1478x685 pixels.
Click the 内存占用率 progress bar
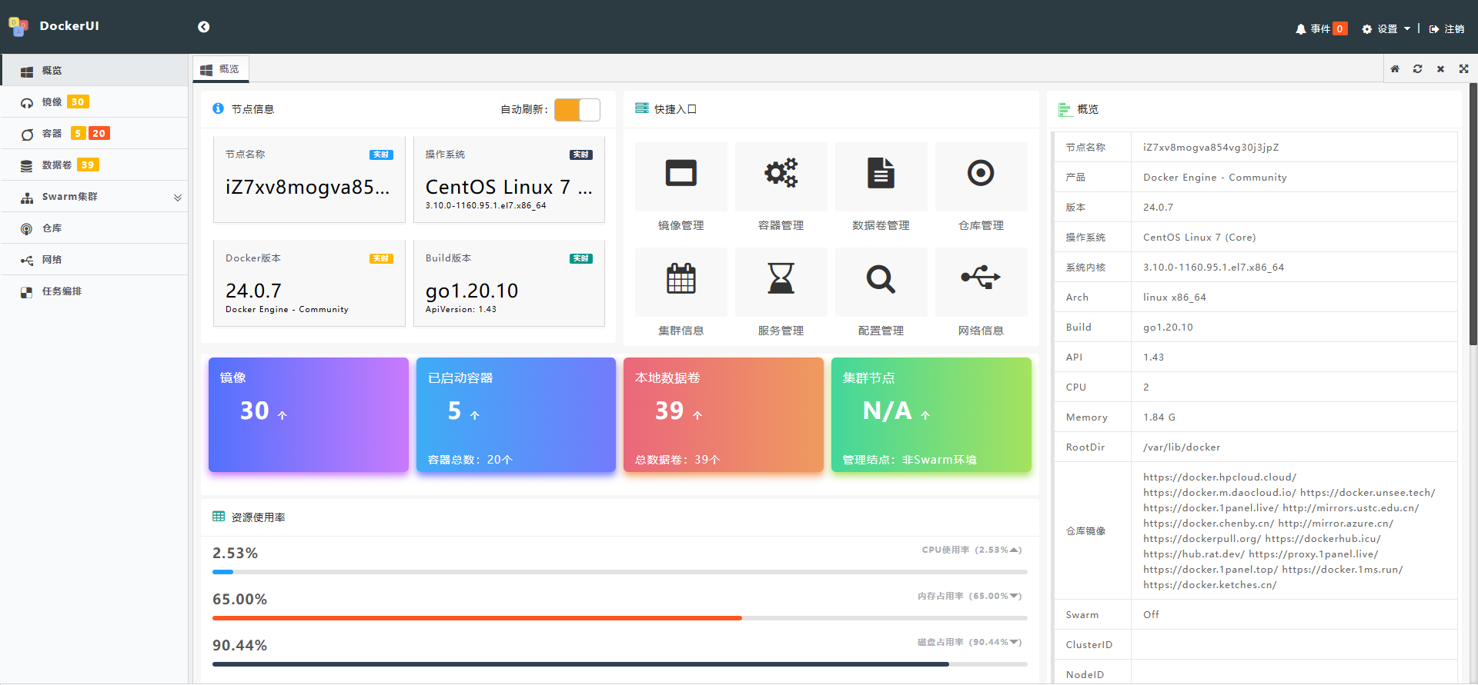coord(620,618)
